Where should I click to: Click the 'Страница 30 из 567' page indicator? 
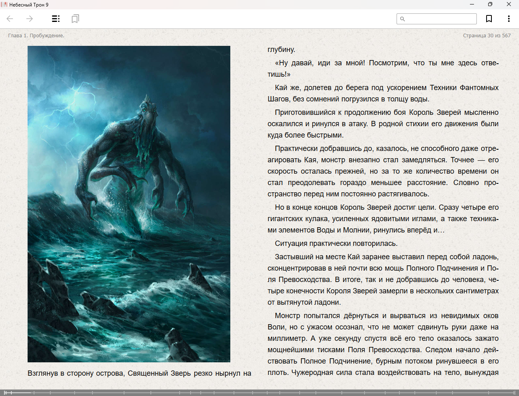(x=487, y=36)
